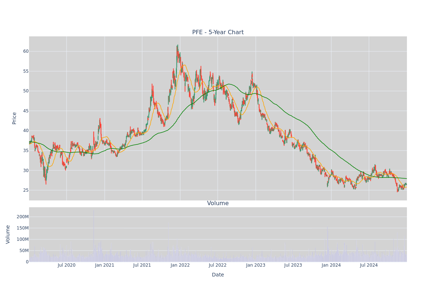This screenshot has height=291, width=436.
Task: Click the "50" price axis tick label
Action: tap(26, 91)
